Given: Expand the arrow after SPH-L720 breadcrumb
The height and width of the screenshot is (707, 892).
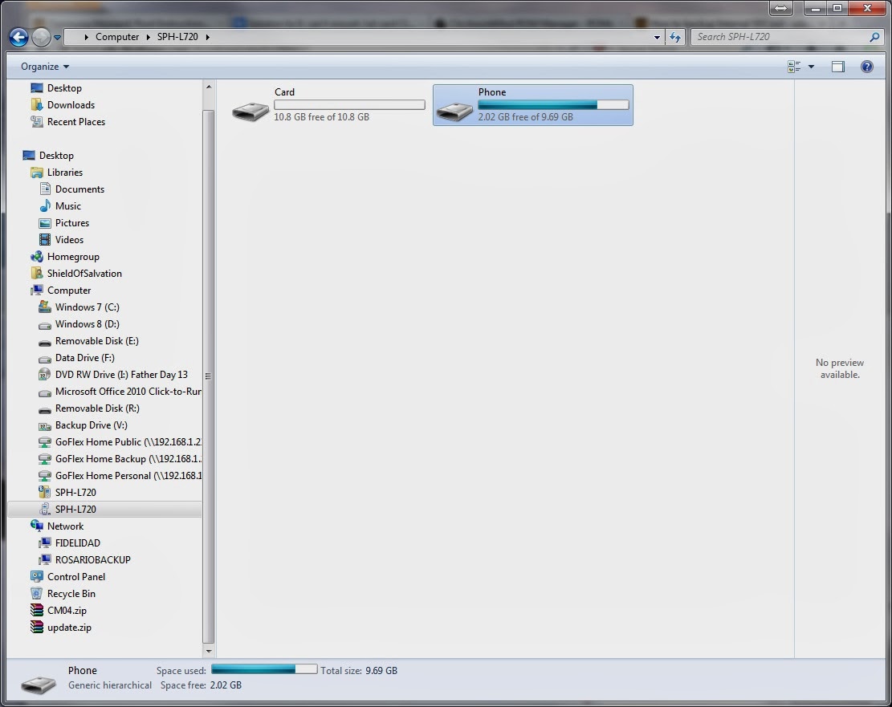Looking at the screenshot, I should [208, 37].
